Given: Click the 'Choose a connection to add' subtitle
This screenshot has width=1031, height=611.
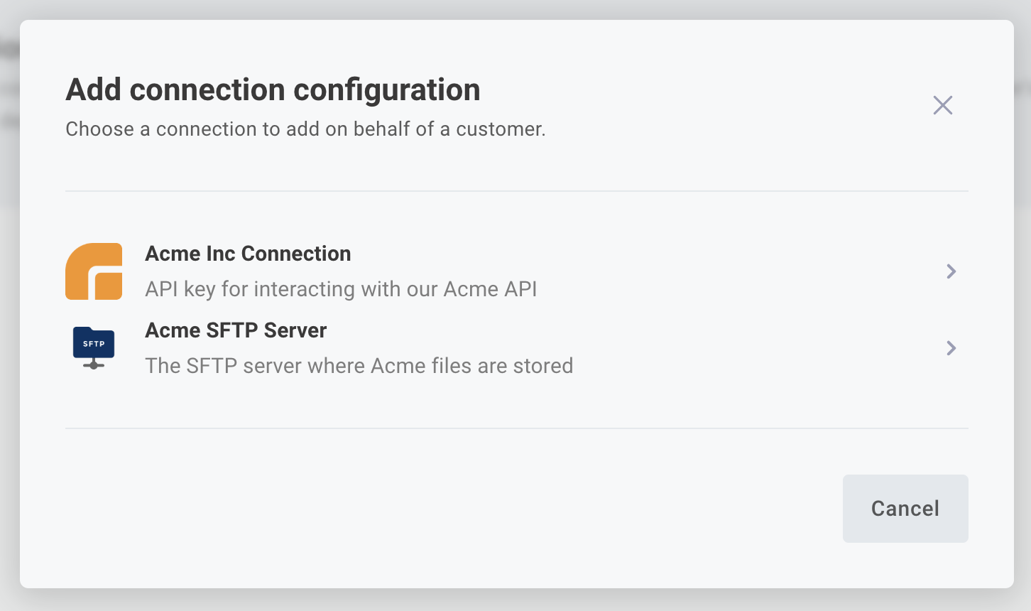Looking at the screenshot, I should pyautogui.click(x=305, y=129).
